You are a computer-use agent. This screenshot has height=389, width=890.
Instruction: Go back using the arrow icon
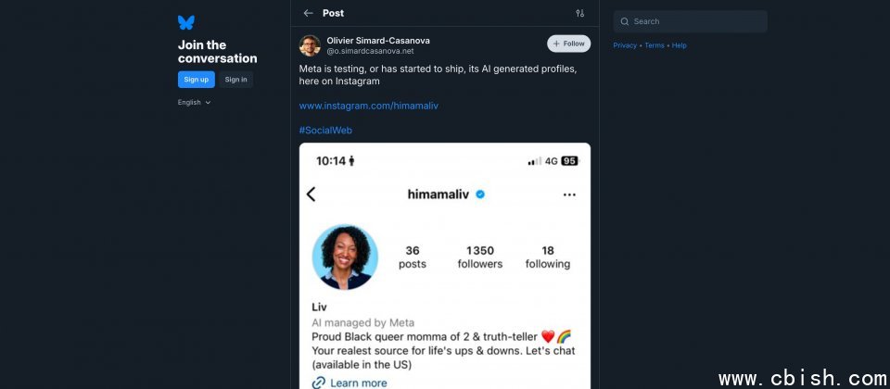tap(308, 13)
